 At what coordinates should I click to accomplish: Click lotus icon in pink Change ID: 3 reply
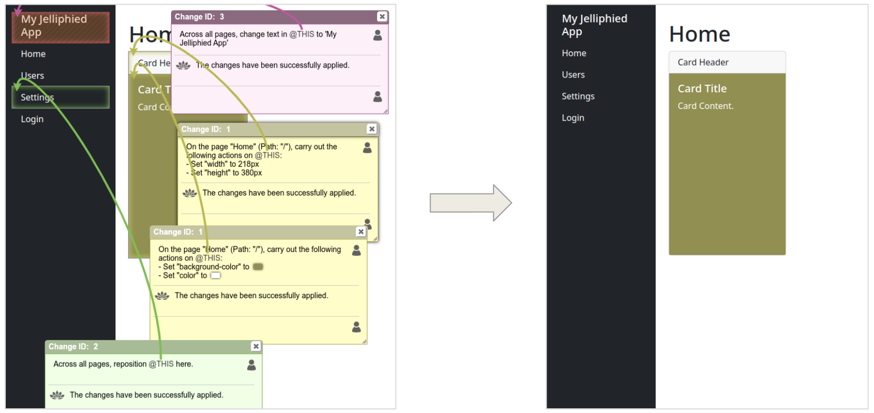(183, 66)
